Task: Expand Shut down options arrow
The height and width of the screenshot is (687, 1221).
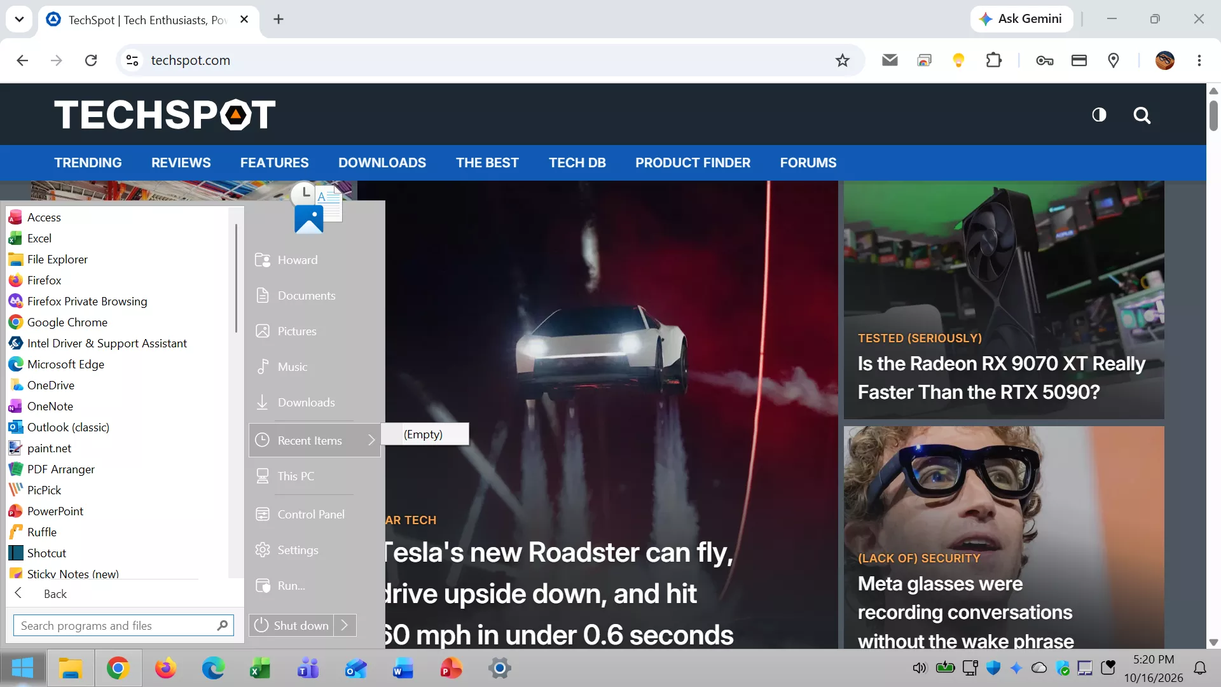Action: point(345,625)
